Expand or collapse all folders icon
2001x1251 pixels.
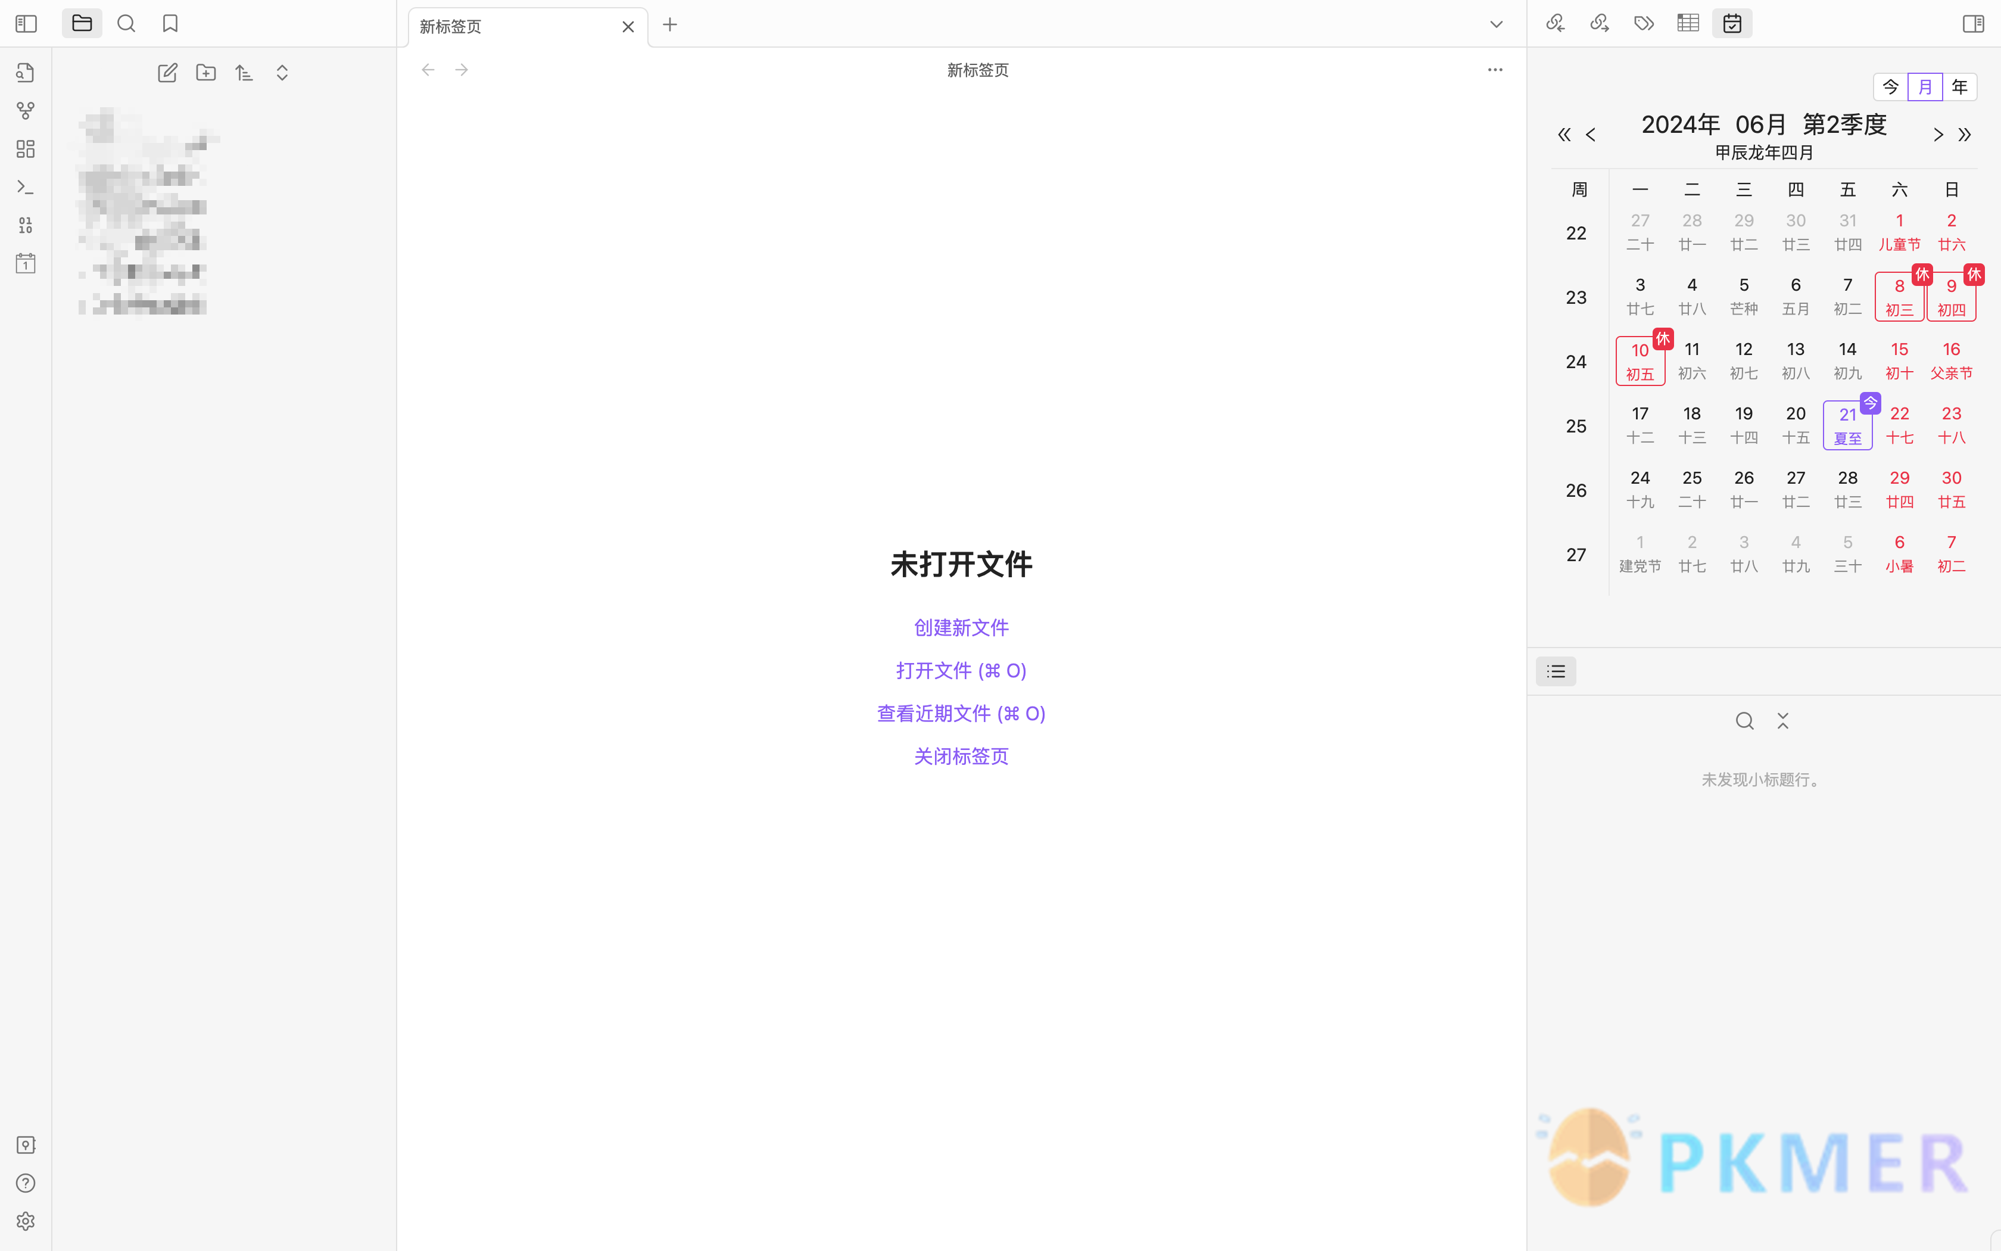click(x=282, y=73)
